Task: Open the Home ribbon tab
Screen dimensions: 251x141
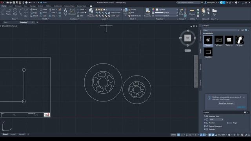Action: [x=4, y=6]
